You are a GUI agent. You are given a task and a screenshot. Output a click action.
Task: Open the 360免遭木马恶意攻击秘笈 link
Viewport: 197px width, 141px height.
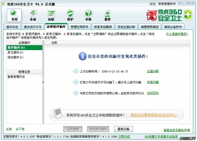pyautogui.click(x=161, y=136)
